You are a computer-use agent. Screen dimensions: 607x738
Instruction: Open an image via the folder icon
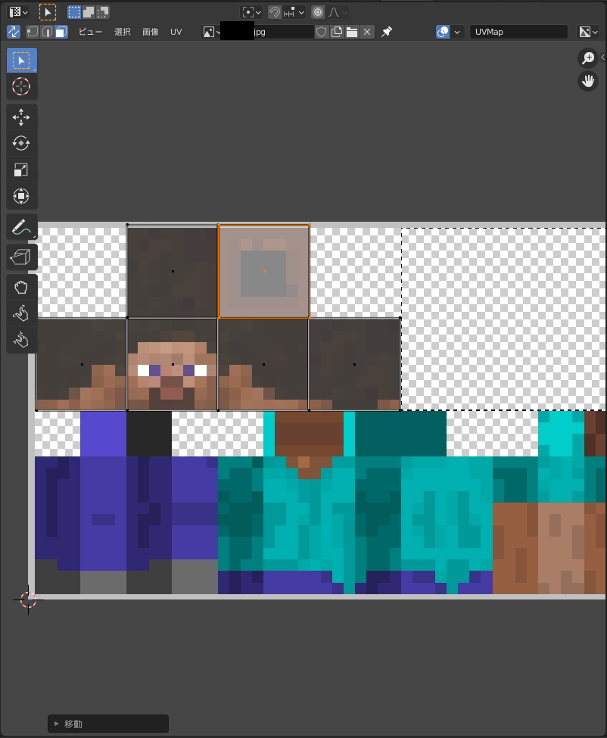(352, 32)
